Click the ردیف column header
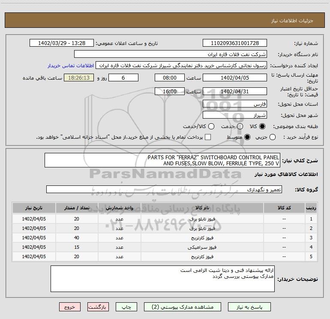The image size is (330, 319). (x=311, y=208)
